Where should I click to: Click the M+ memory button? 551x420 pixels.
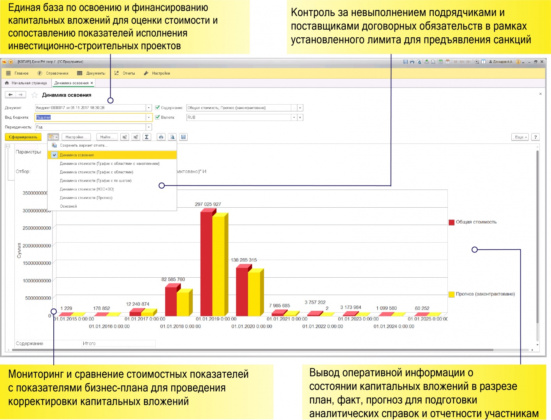coord(462,62)
